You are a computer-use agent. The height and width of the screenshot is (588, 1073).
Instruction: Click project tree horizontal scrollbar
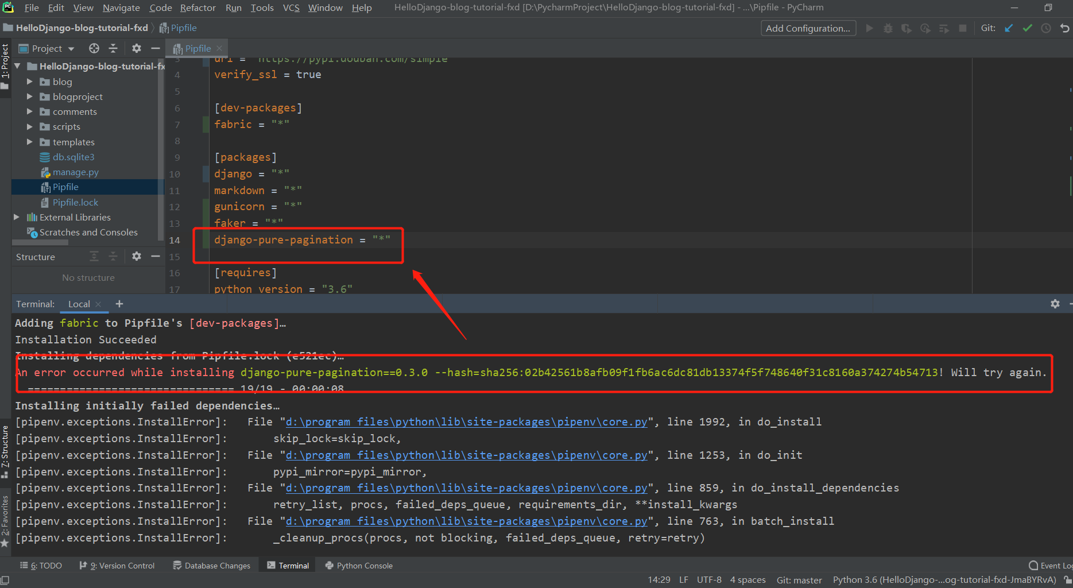tap(40, 242)
